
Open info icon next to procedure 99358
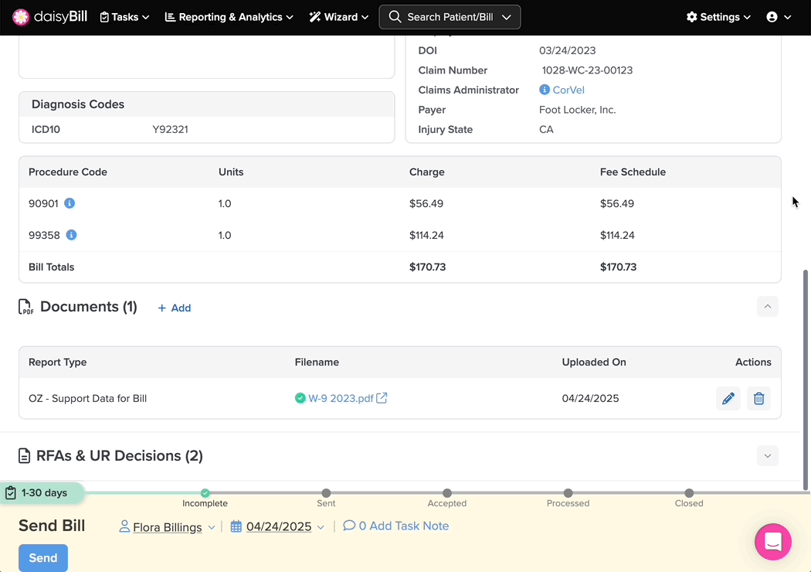point(71,235)
